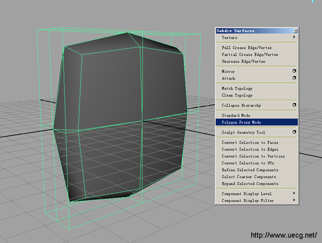The width and height of the screenshot is (322, 243).
Task: Select Select Coarser Components
Action: (257, 176)
